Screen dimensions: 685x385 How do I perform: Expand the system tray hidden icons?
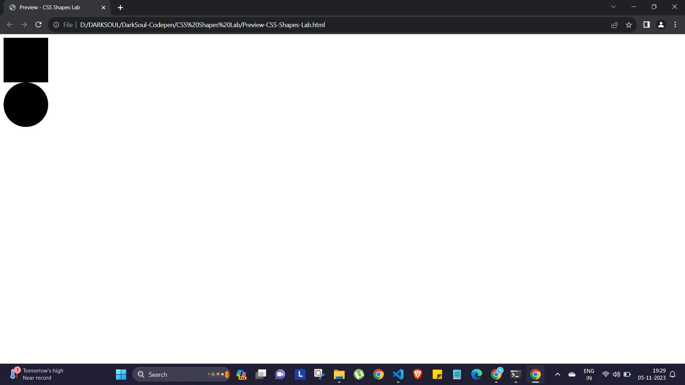point(558,374)
